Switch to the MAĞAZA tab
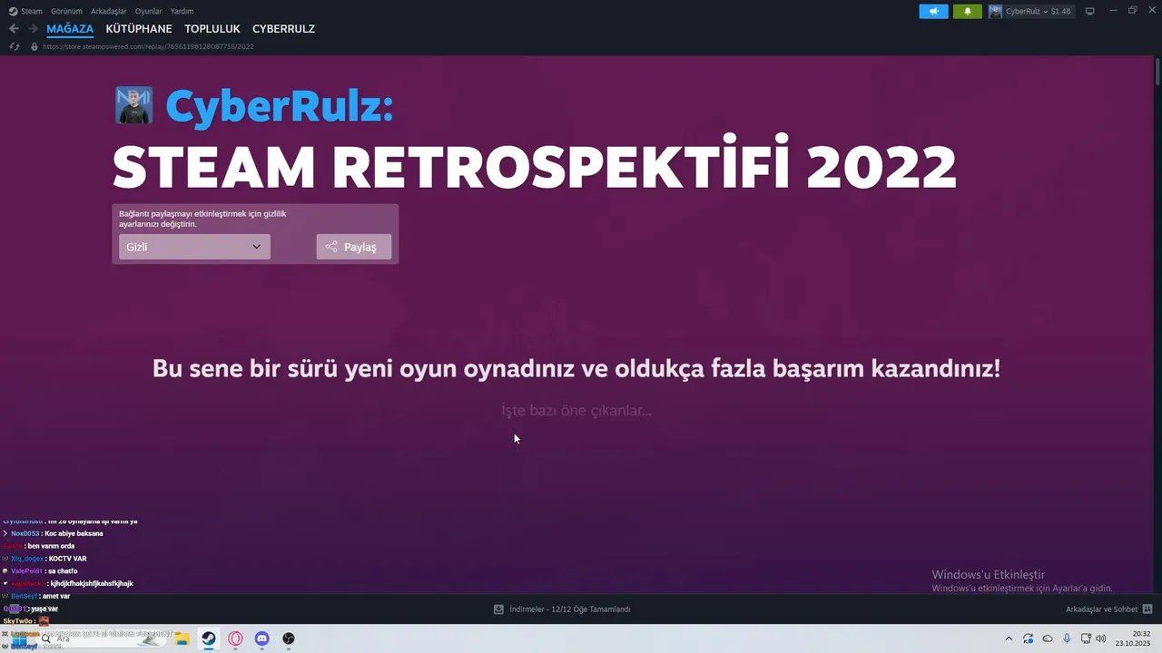Image resolution: width=1162 pixels, height=653 pixels. click(x=70, y=29)
